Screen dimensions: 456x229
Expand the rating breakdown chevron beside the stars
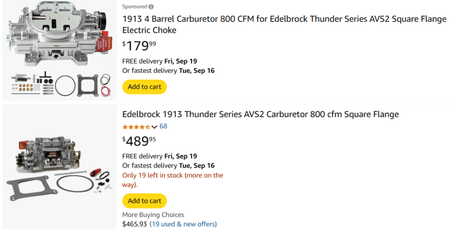[154, 127]
